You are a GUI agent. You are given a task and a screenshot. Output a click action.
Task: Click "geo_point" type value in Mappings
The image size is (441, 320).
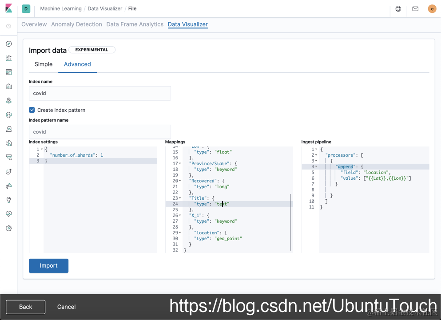228,238
